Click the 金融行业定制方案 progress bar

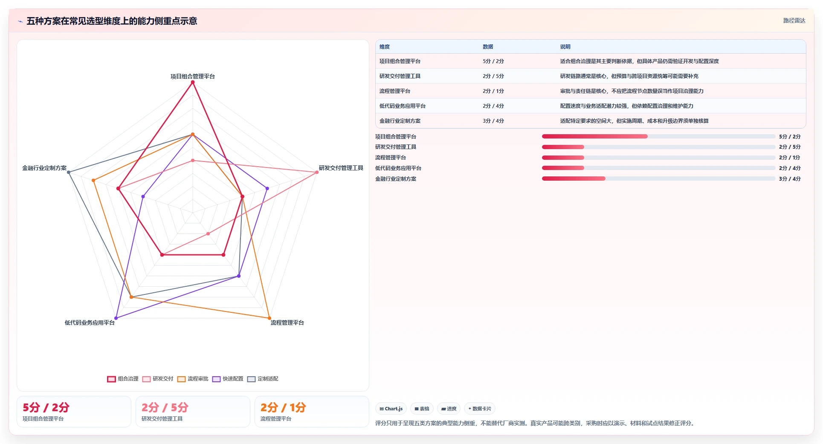click(658, 179)
